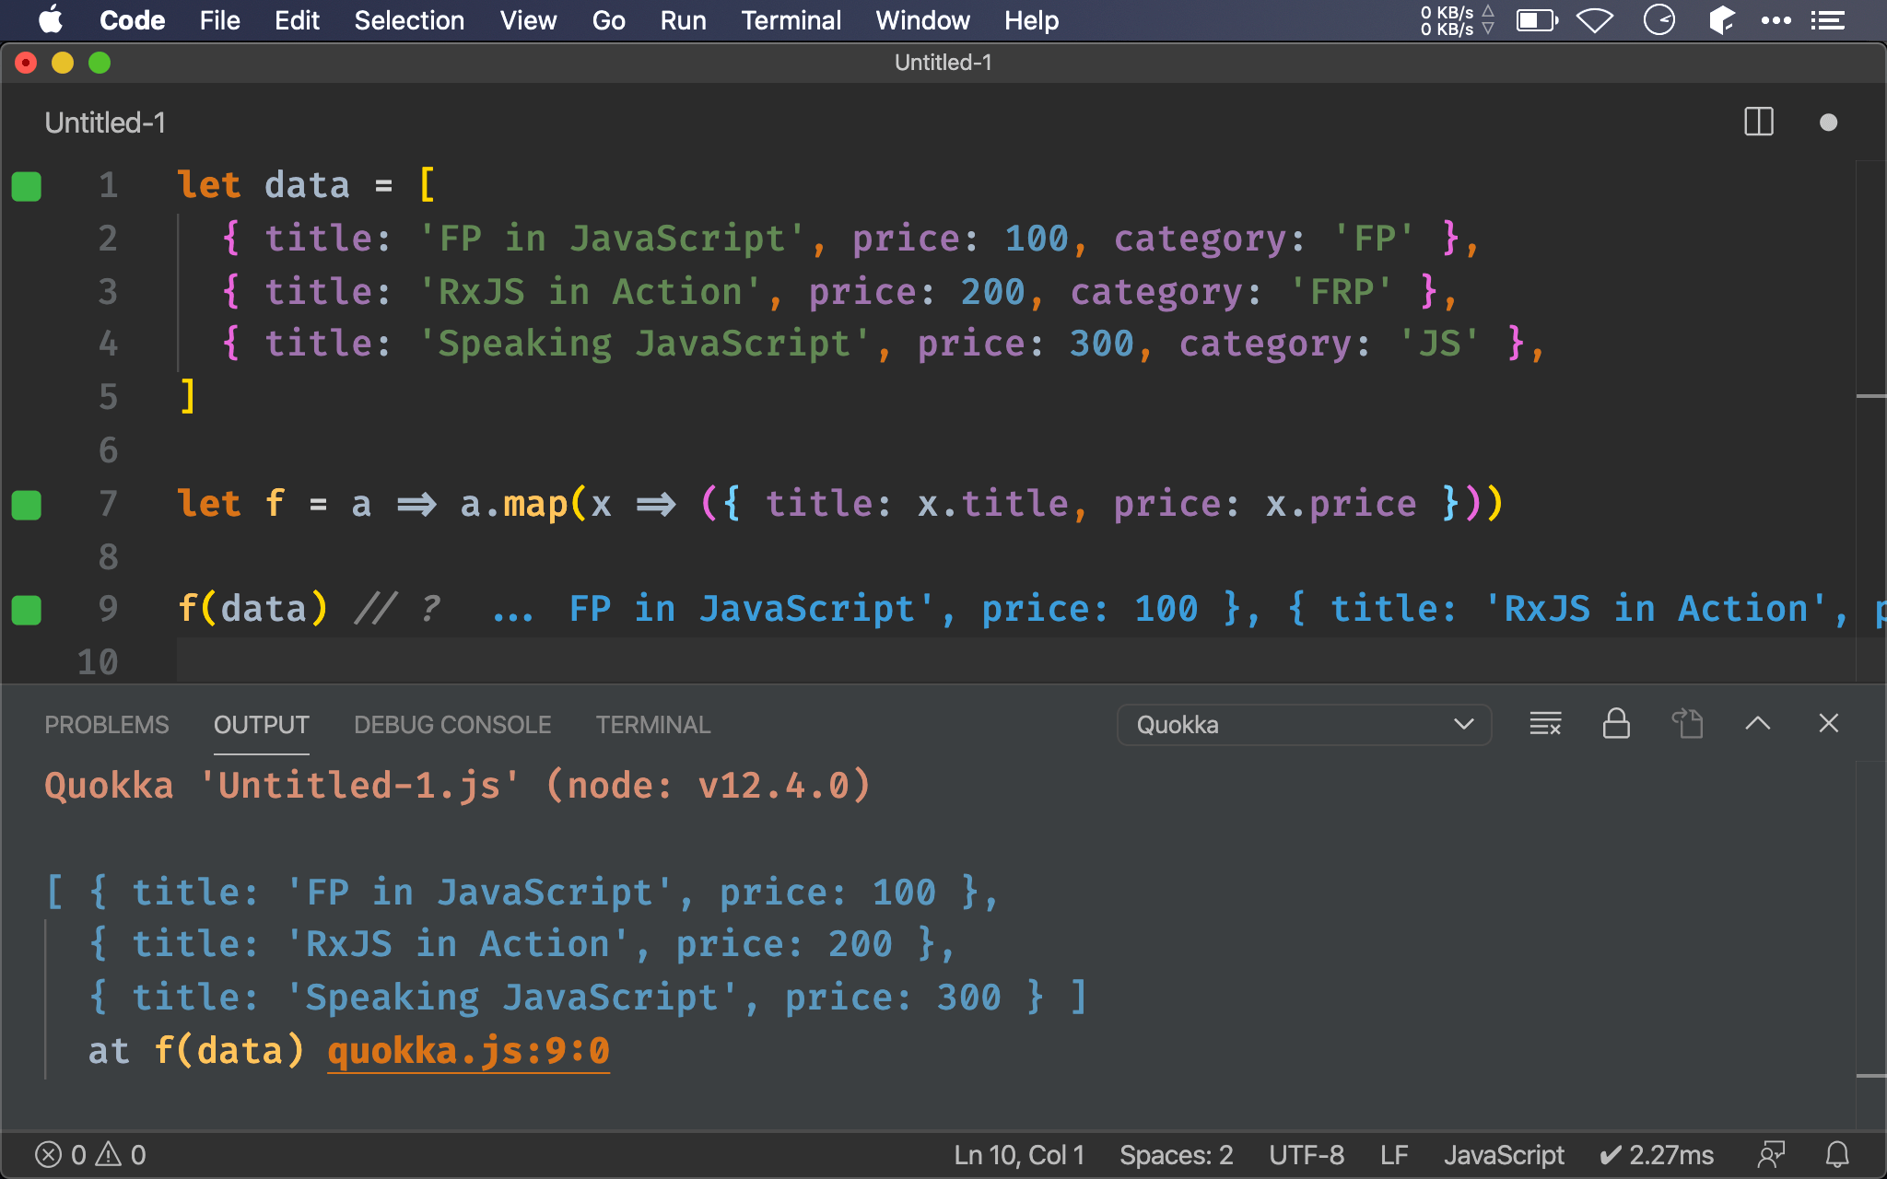1887x1179 pixels.
Task: Click the Quokka 'Untitled-1.js' output header line
Action: click(x=457, y=786)
